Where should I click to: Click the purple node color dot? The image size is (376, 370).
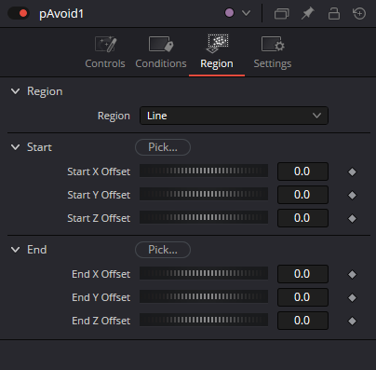tap(229, 13)
